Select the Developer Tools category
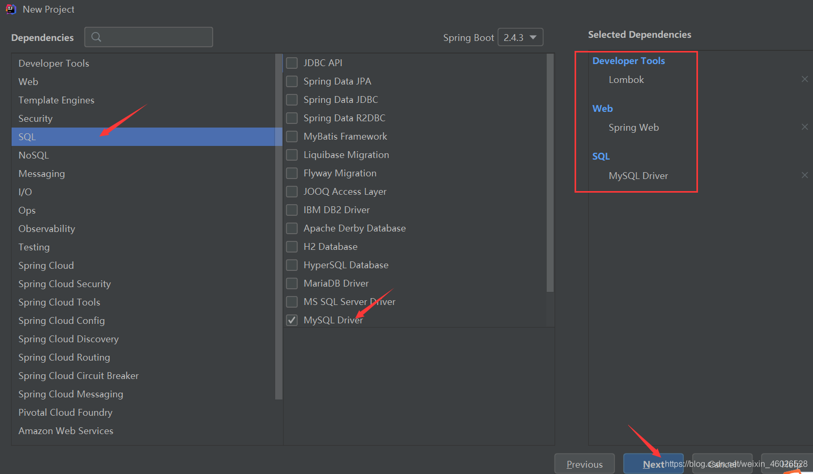The width and height of the screenshot is (813, 474). click(x=143, y=63)
